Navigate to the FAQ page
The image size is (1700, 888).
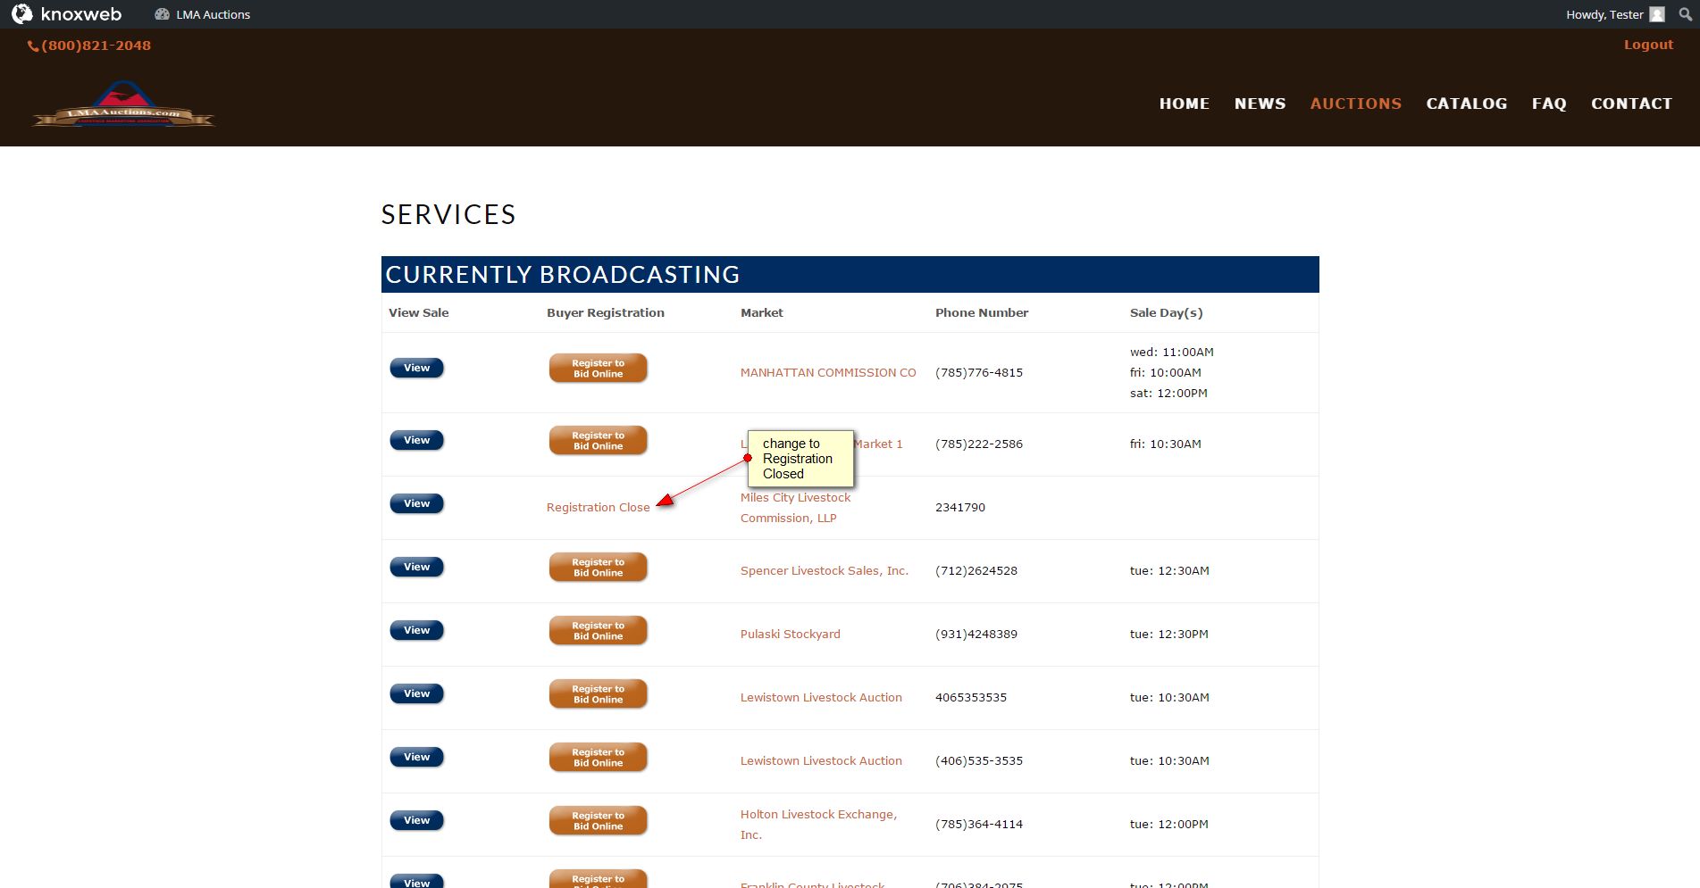click(x=1549, y=104)
